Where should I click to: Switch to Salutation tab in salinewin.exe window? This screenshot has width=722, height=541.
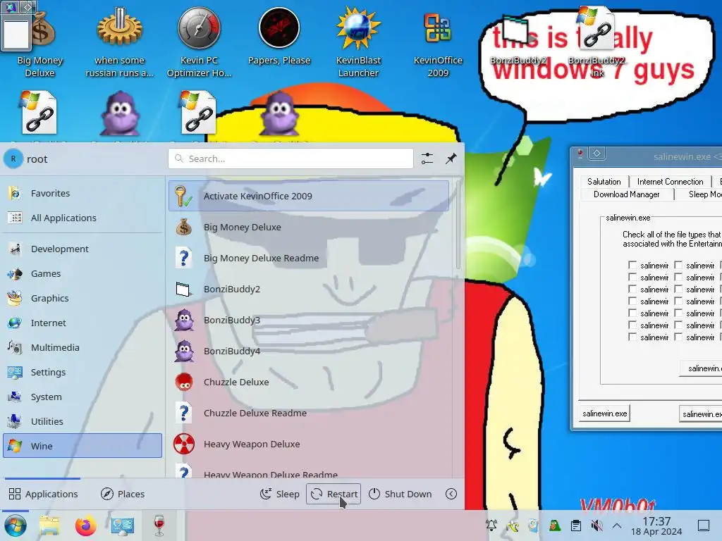[604, 182]
